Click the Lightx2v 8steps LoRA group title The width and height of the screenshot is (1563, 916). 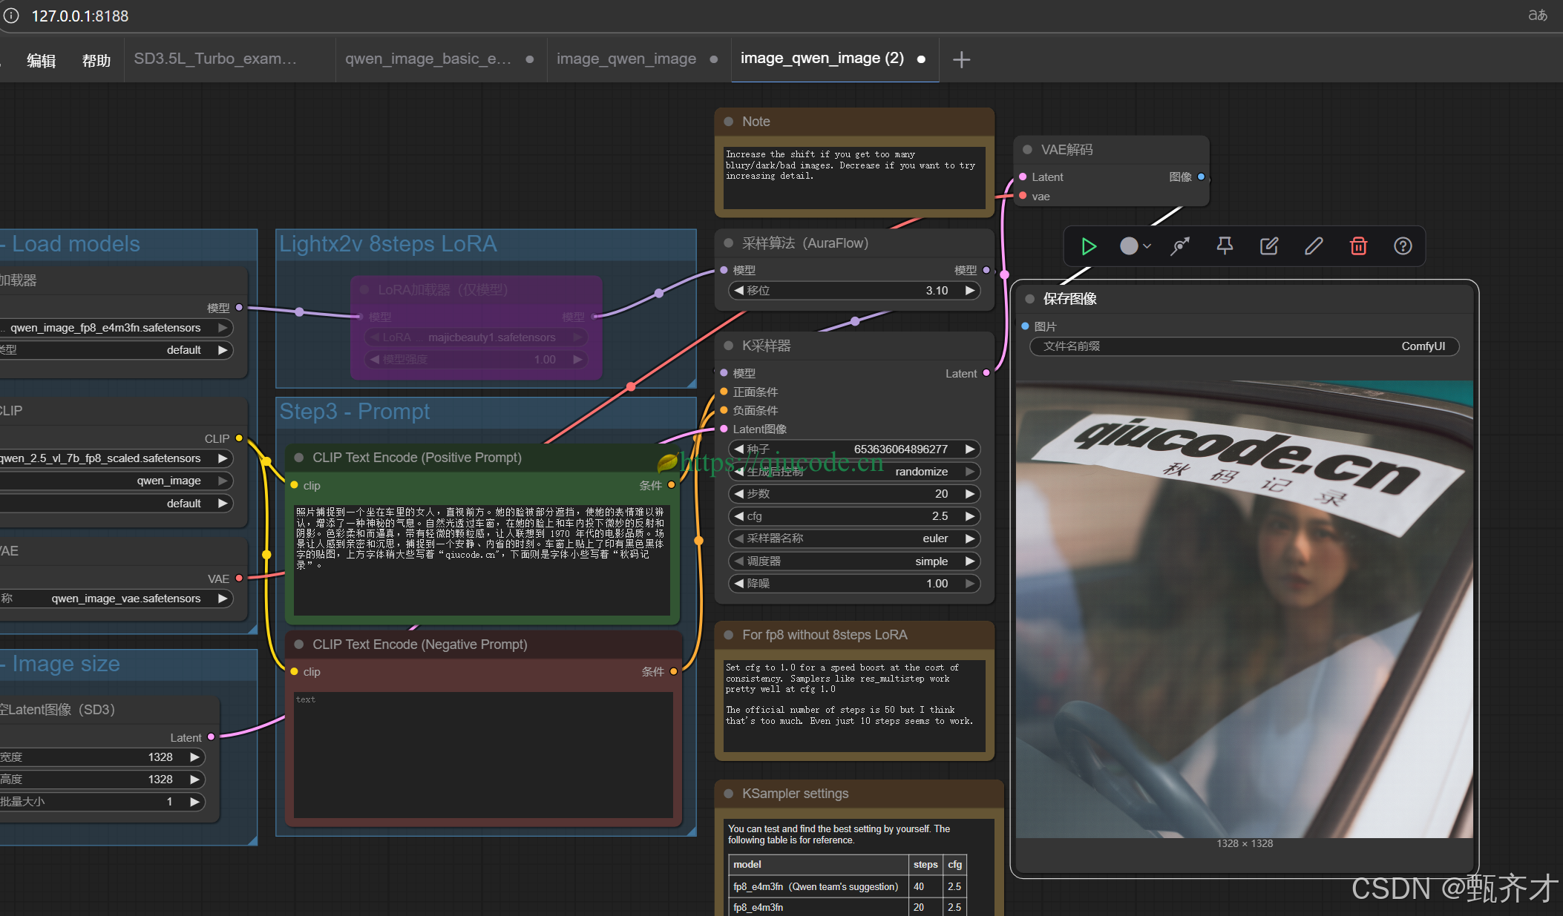coord(388,244)
